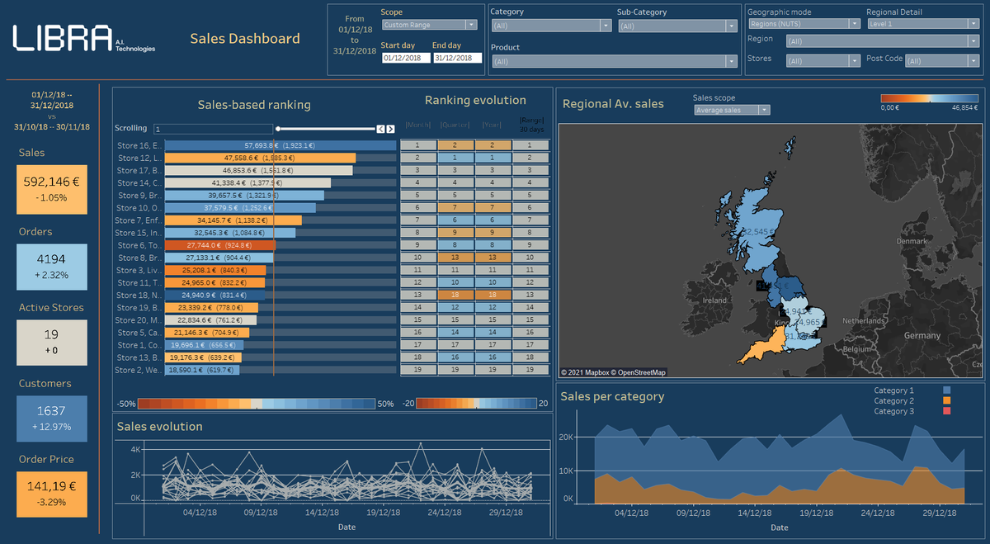Click the Start day date field

click(x=406, y=59)
